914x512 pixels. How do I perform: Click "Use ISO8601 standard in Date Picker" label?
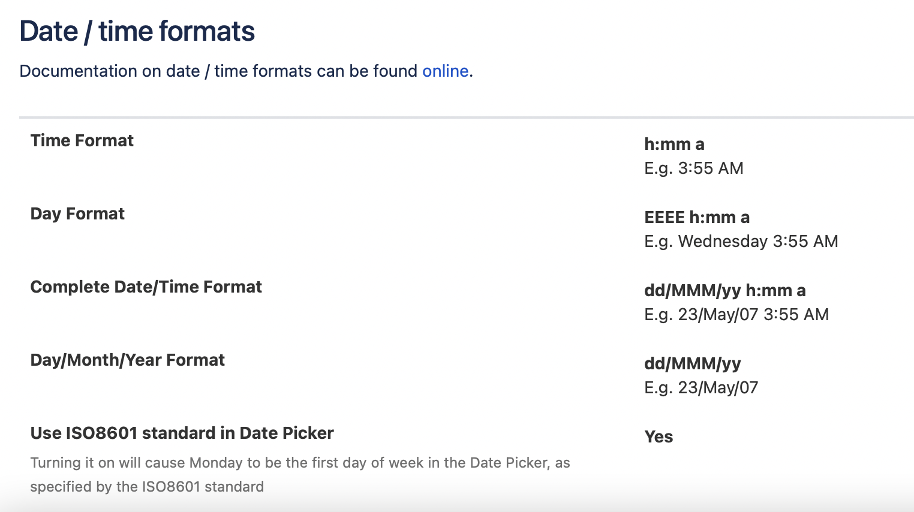182,433
